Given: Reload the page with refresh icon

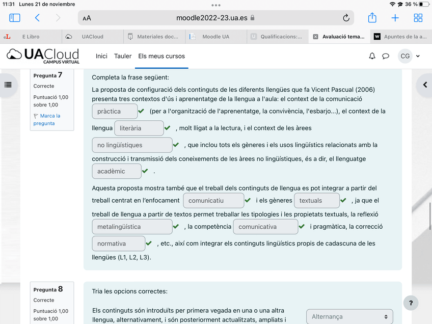Looking at the screenshot, I should point(346,18).
